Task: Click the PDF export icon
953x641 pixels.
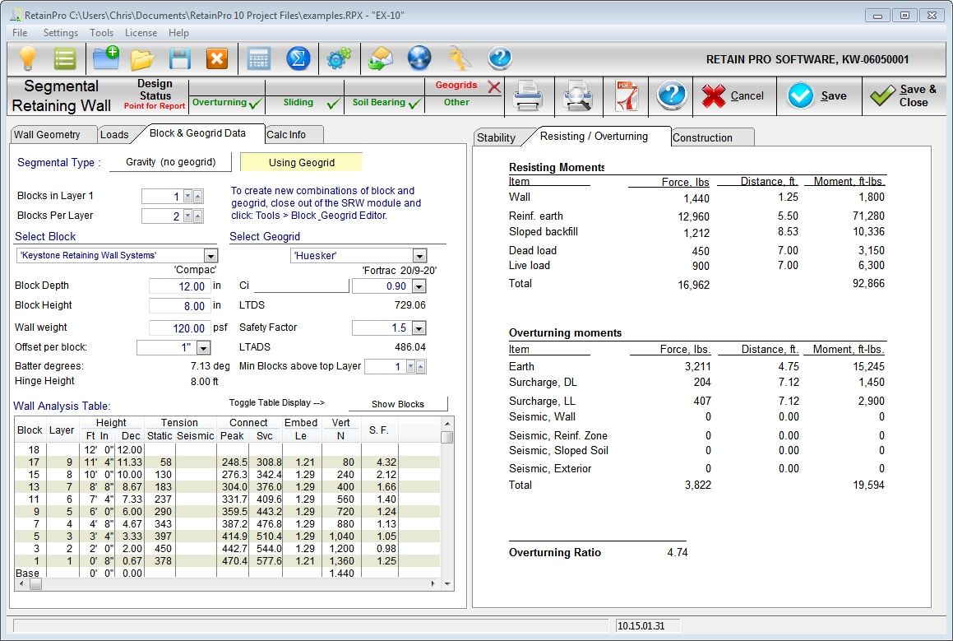Action: pyautogui.click(x=625, y=97)
